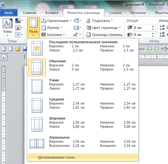Open the theme fonts icon
This screenshot has width=168, height=164.
point(19,28)
